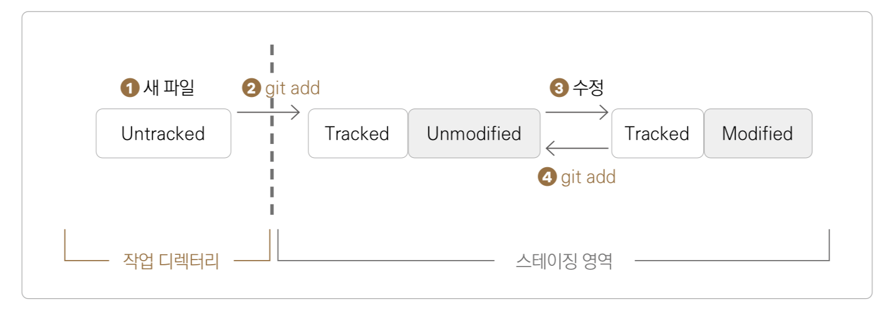
Task: Click the right-pointing arrow below 수정
Action: (x=576, y=111)
